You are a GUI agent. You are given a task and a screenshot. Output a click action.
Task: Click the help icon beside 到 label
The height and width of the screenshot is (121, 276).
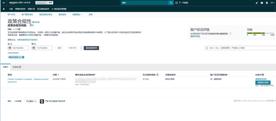coord(35,44)
